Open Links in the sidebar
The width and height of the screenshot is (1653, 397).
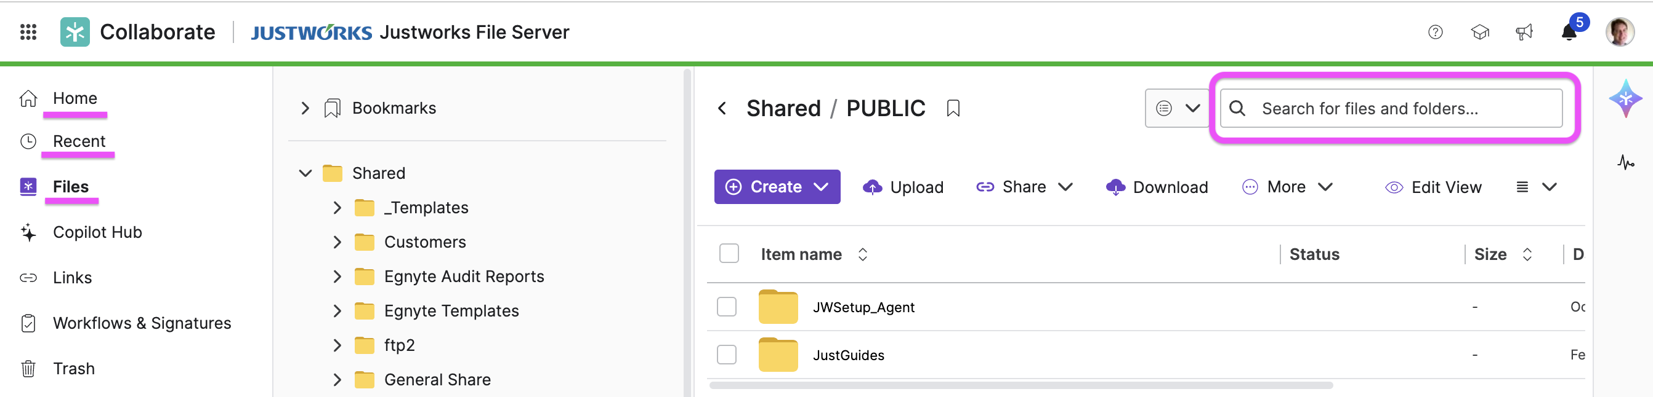(73, 278)
